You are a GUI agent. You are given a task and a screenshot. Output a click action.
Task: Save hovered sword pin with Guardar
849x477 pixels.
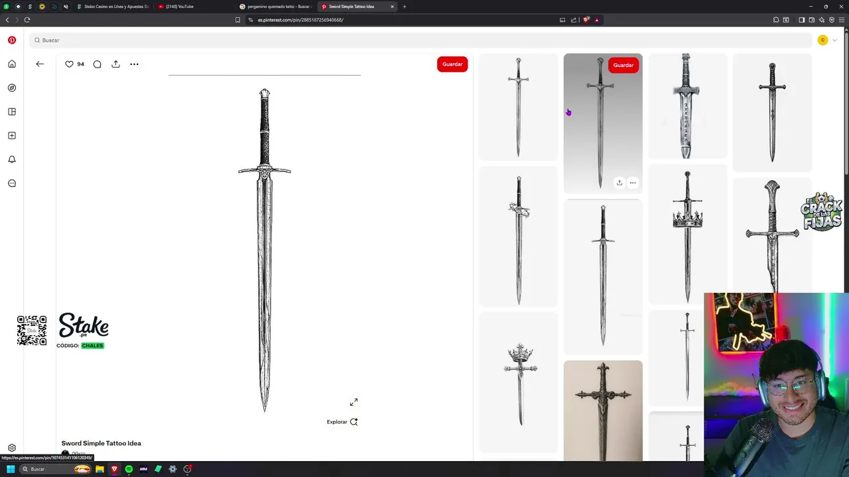623,65
